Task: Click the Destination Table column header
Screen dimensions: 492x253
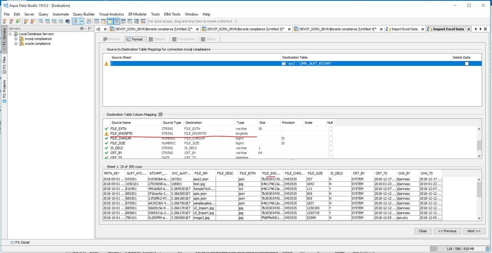Action: tap(366, 58)
